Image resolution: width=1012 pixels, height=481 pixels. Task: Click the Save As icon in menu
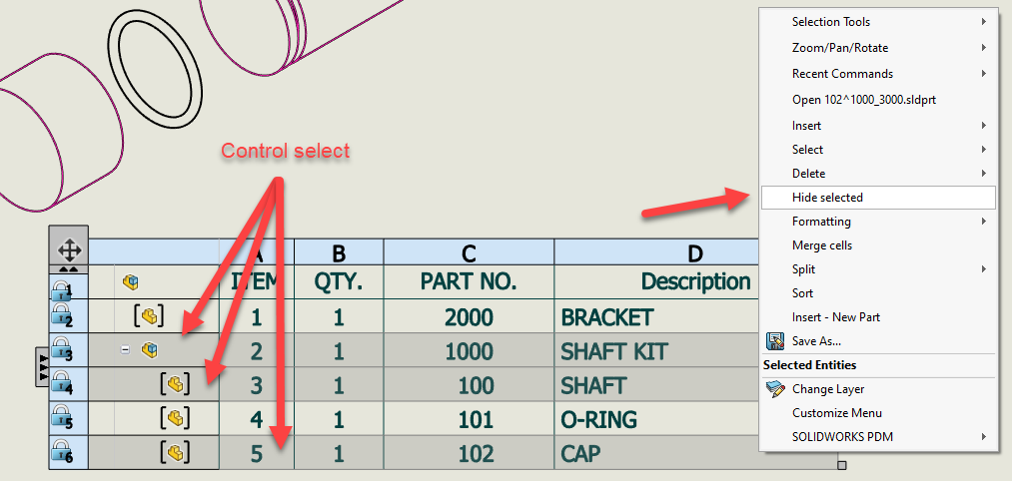tap(775, 341)
